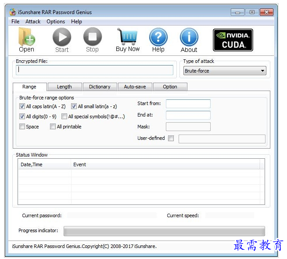Switch to the Auto-save tab
287x259 pixels.
pyautogui.click(x=135, y=87)
